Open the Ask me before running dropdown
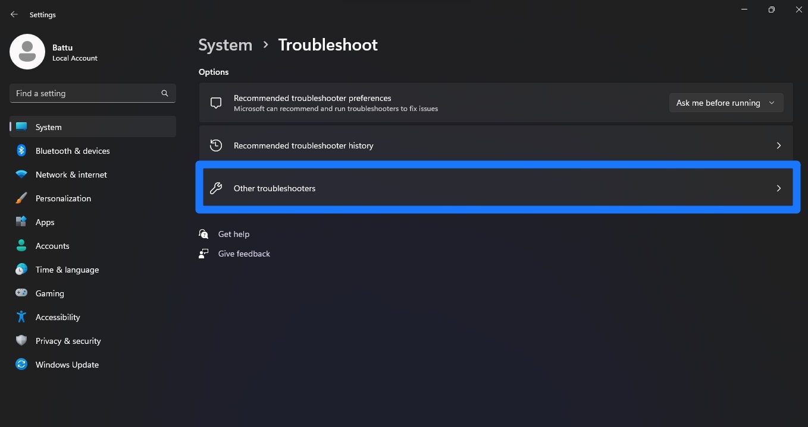The height and width of the screenshot is (427, 808). point(725,102)
